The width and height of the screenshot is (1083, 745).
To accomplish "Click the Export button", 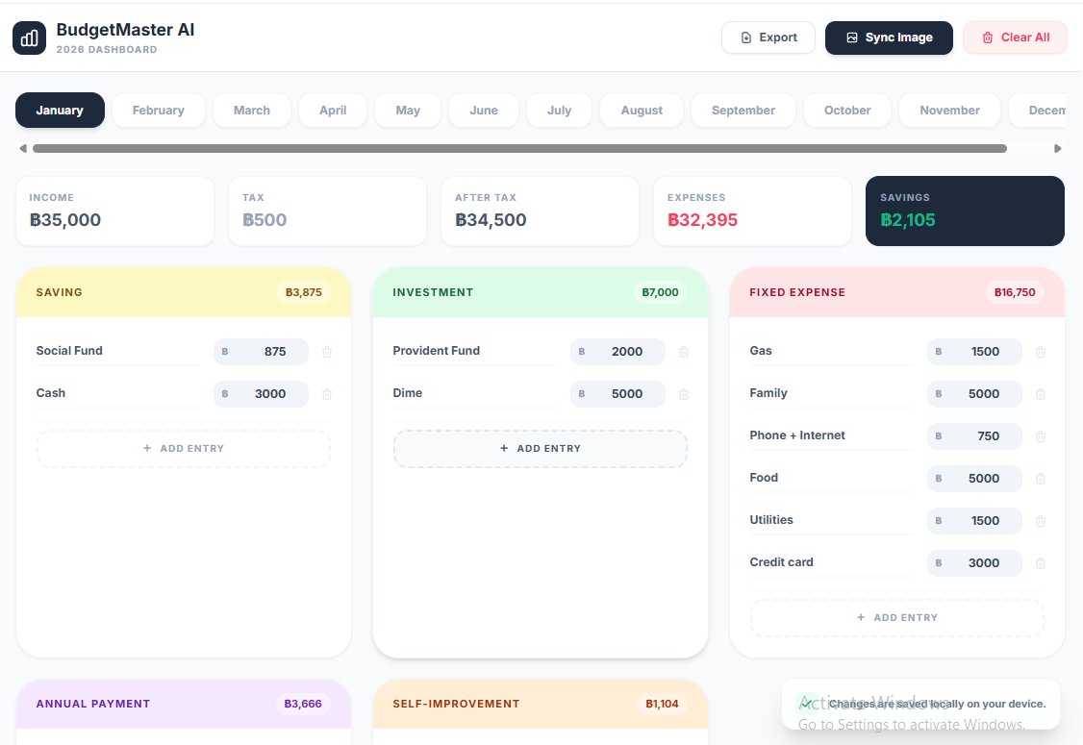I will tap(768, 37).
